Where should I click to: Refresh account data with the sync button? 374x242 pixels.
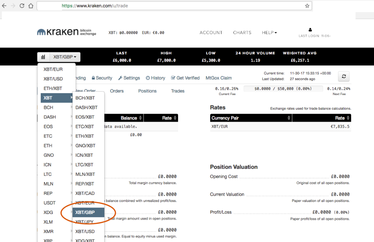(x=344, y=76)
